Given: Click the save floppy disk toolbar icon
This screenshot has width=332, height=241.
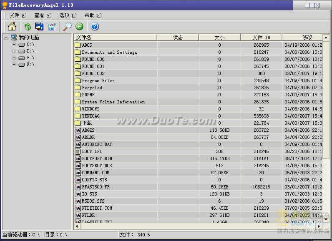Looking at the screenshot, I should [x=39, y=26].
